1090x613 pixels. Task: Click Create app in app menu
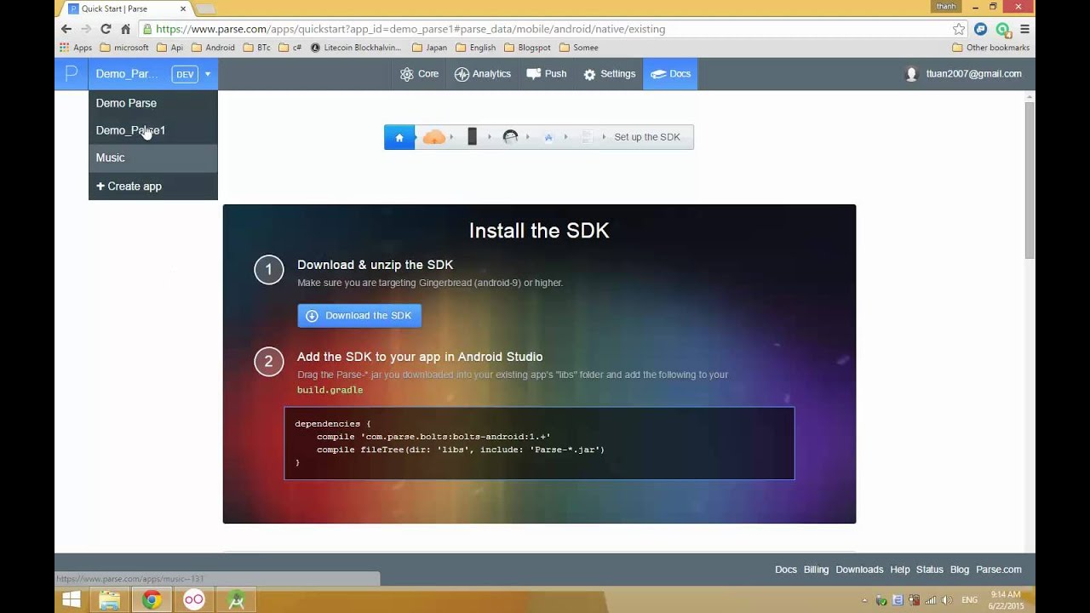(153, 186)
